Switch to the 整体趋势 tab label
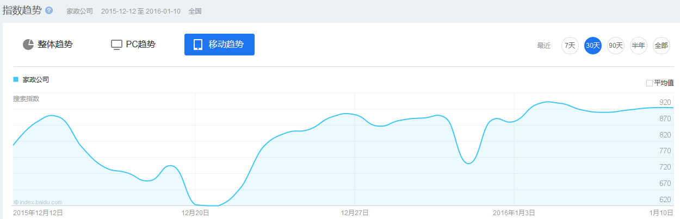This screenshot has width=680, height=219. [x=55, y=45]
